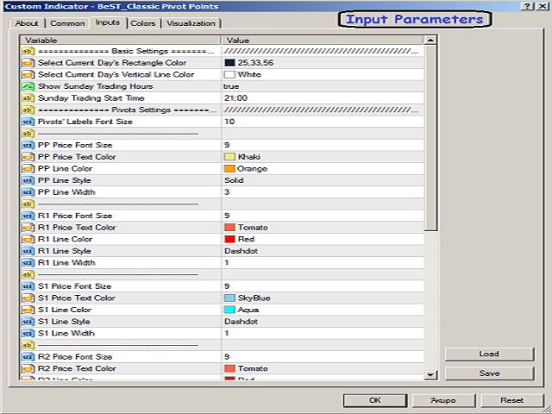552x414 pixels.
Task: Click the Reset button
Action: [511, 400]
